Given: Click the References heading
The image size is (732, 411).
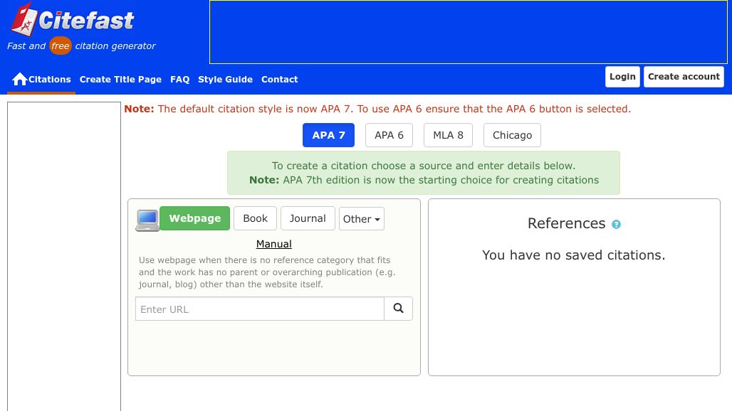Looking at the screenshot, I should (x=566, y=223).
